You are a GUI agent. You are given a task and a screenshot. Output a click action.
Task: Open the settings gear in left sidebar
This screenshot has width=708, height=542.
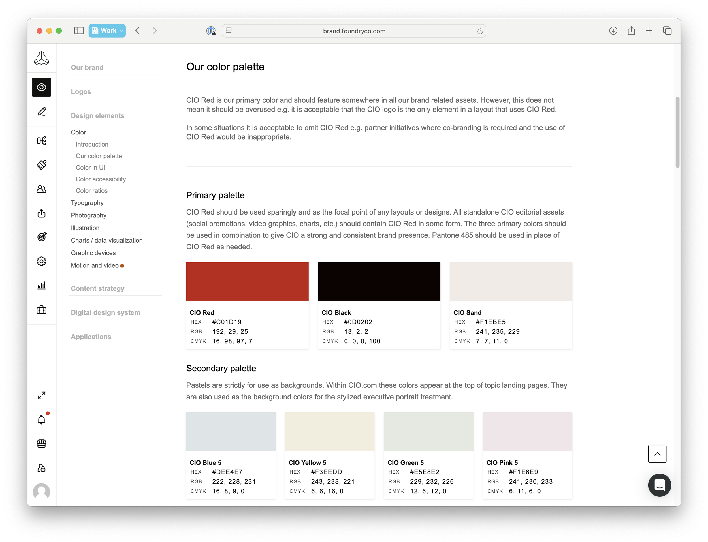pyautogui.click(x=41, y=261)
